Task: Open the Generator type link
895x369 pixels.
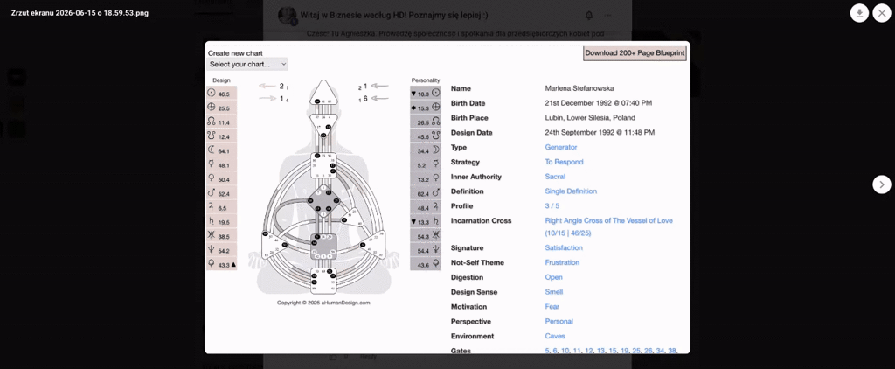Action: click(x=561, y=148)
